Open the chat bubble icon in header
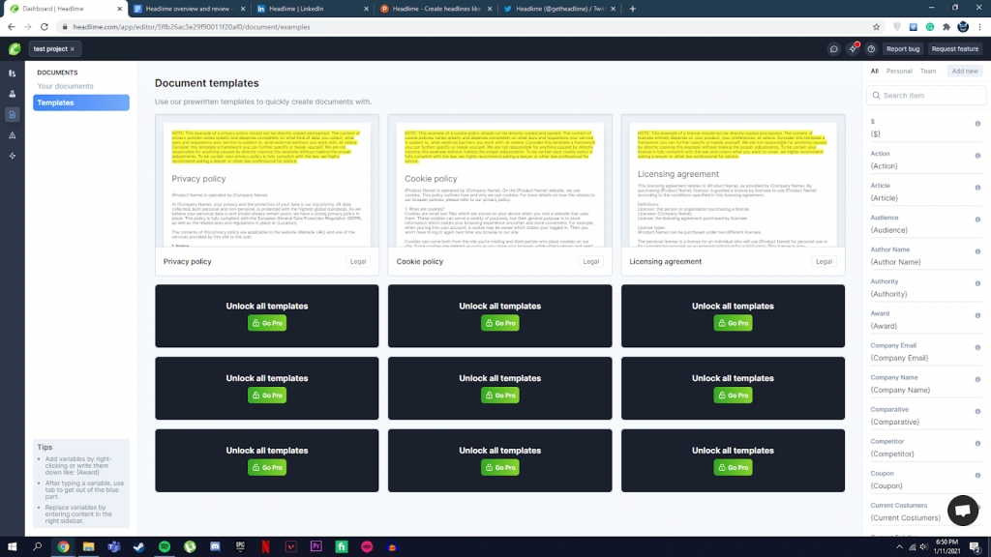The image size is (991, 557). (833, 48)
